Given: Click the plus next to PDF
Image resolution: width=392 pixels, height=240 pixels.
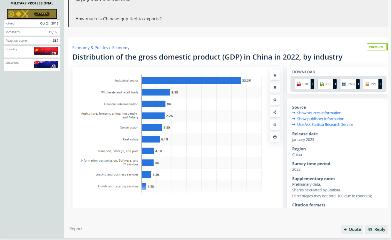Looking at the screenshot, I should [x=312, y=84].
